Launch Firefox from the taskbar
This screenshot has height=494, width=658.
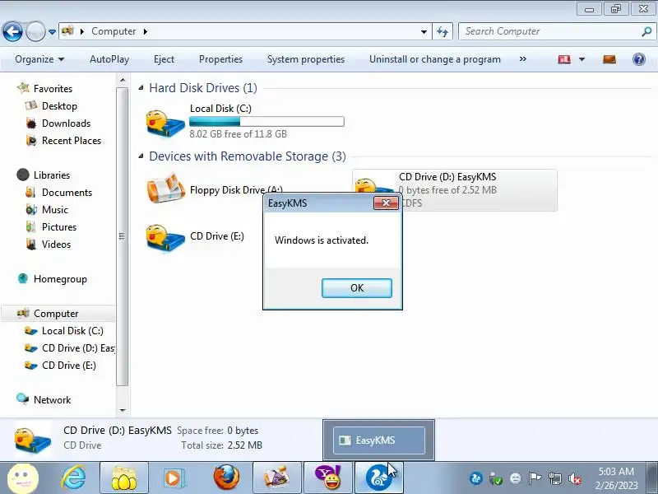point(227,478)
